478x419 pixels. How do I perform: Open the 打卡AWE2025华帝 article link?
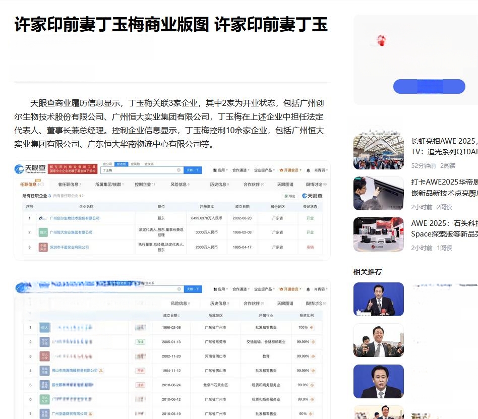(444, 188)
